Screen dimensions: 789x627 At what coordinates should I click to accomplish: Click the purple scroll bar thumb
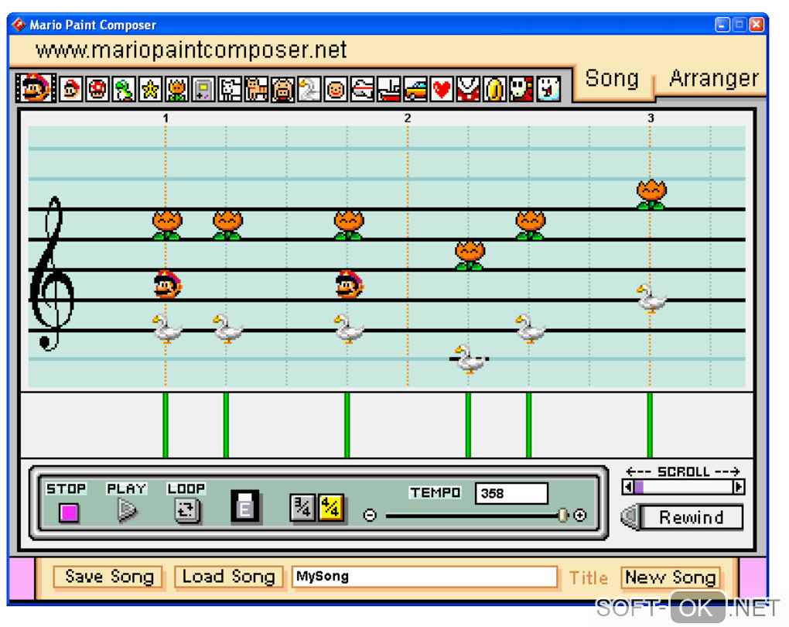tap(639, 487)
